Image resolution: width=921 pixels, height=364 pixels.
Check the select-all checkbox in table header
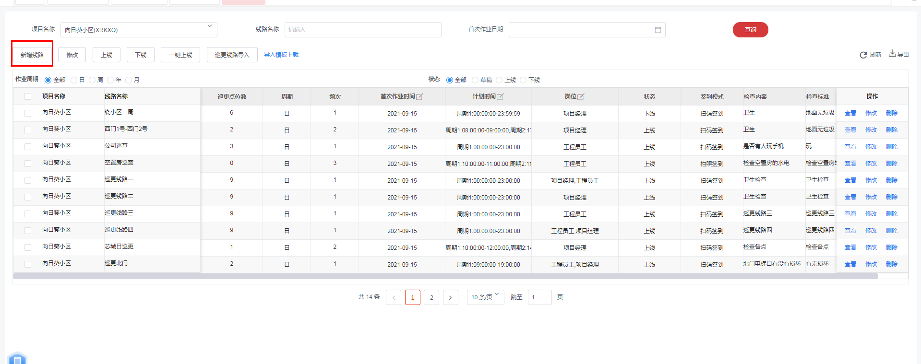point(28,96)
